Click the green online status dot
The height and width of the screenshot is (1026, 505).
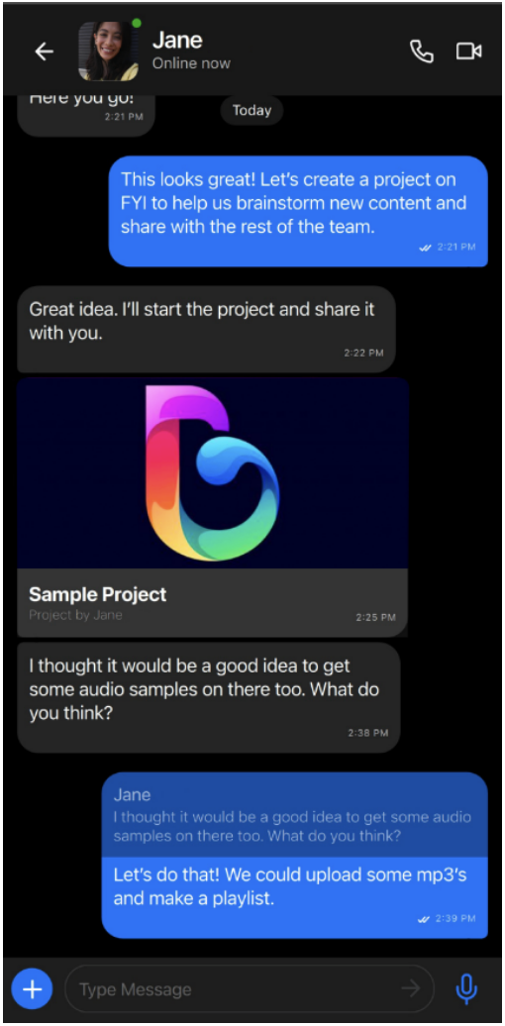tap(136, 23)
